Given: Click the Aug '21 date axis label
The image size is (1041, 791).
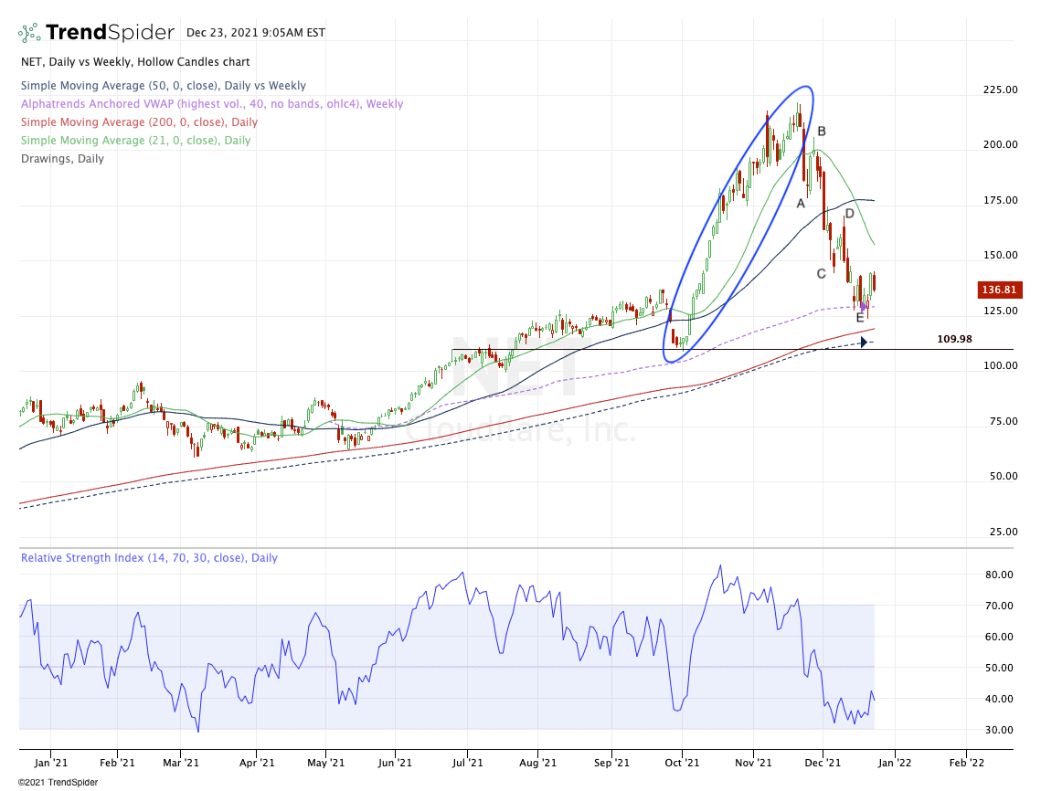Looking at the screenshot, I should click(537, 763).
